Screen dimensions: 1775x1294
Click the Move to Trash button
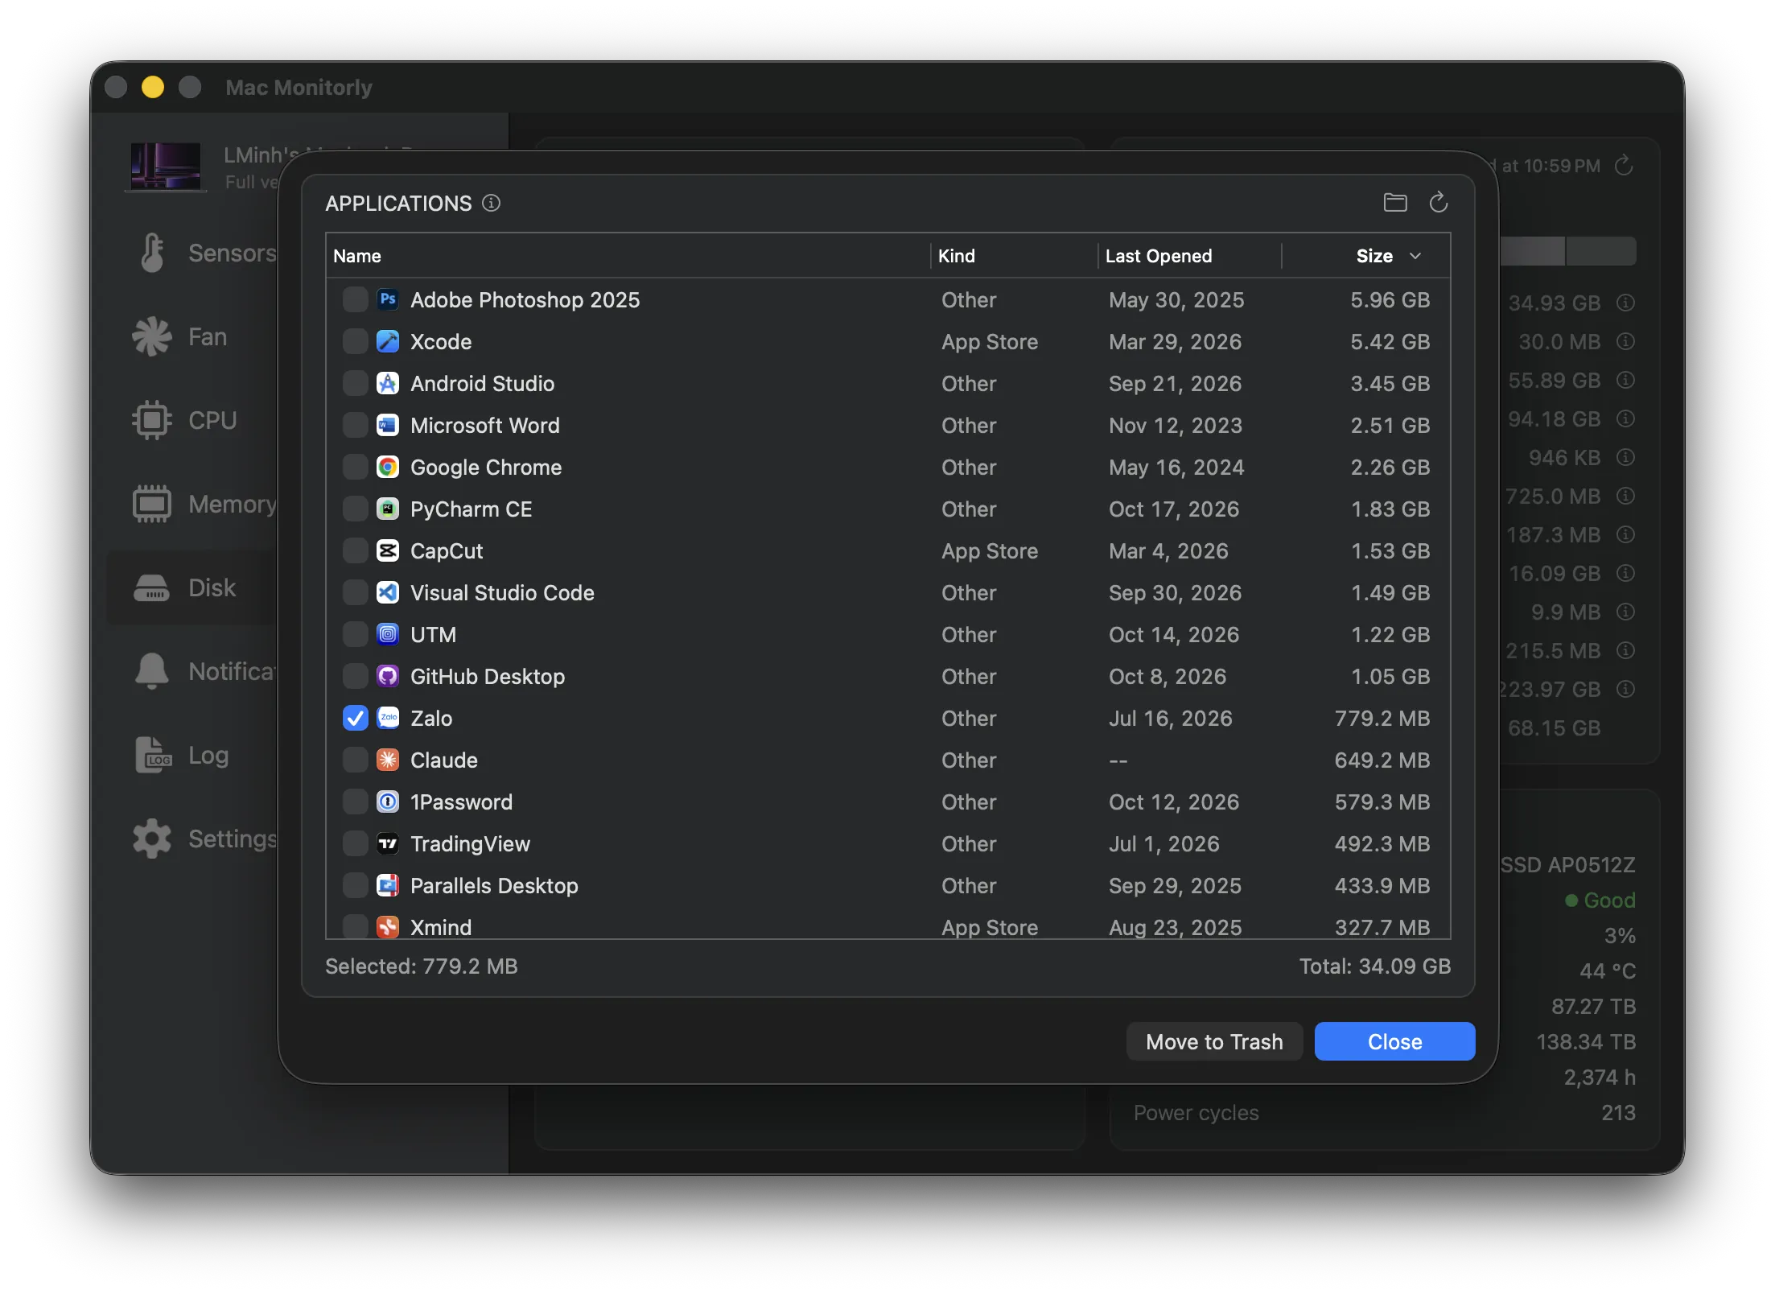tap(1214, 1041)
